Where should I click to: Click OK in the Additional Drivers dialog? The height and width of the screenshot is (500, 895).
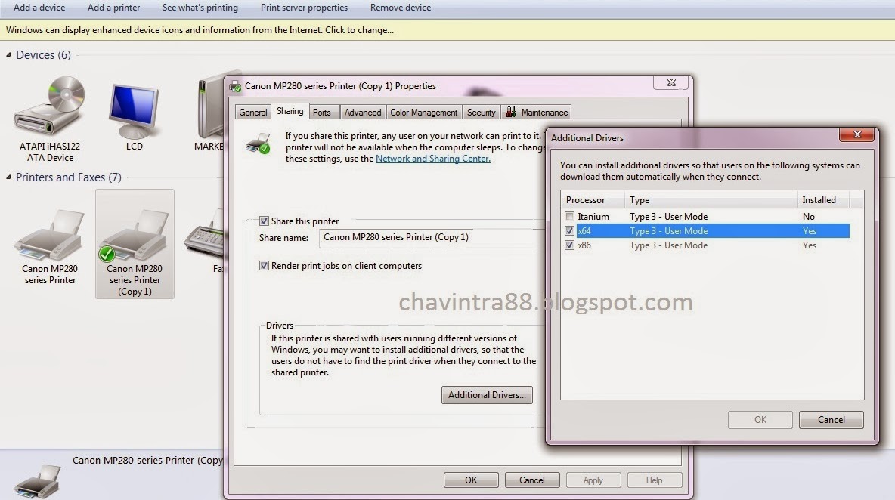coord(760,420)
